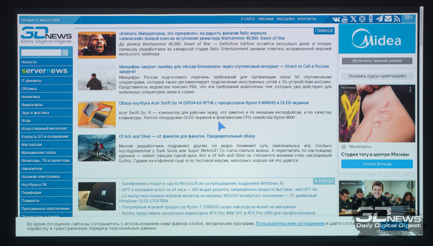Image resolution: width=433 pixels, height=246 pixels.
Task: Open РЕКЛАМА in the top menu
Action: click(266, 19)
